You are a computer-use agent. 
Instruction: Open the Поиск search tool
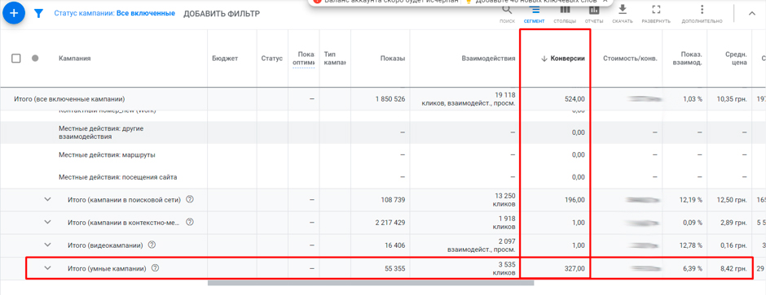point(508,13)
